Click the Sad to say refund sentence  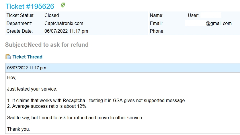point(75,118)
